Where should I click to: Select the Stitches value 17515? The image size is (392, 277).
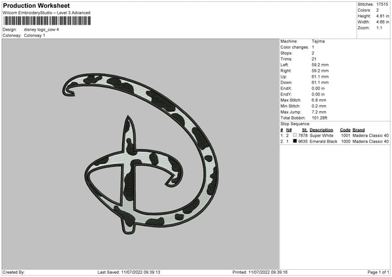click(382, 5)
